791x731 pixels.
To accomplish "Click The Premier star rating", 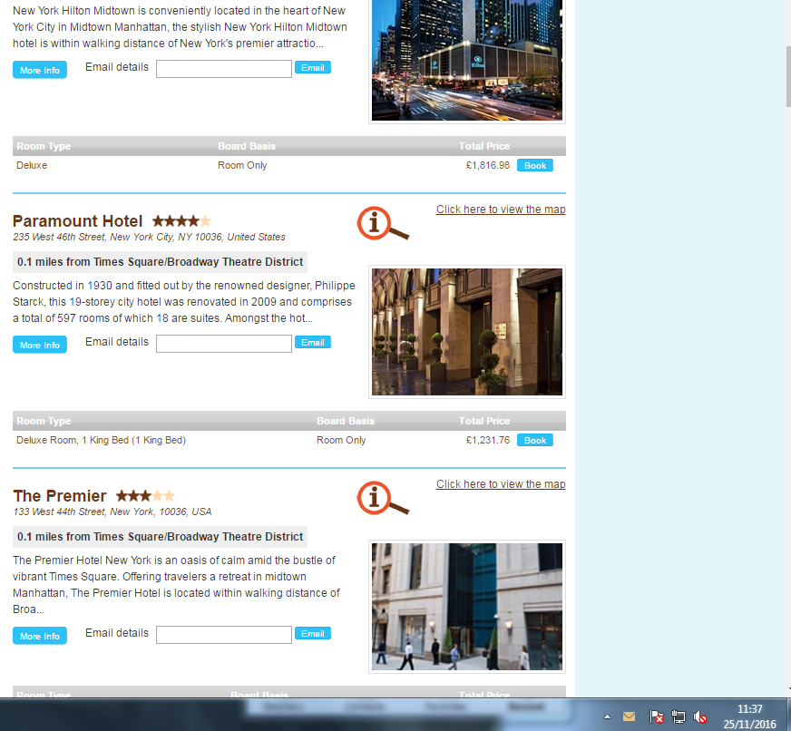I will [x=145, y=496].
